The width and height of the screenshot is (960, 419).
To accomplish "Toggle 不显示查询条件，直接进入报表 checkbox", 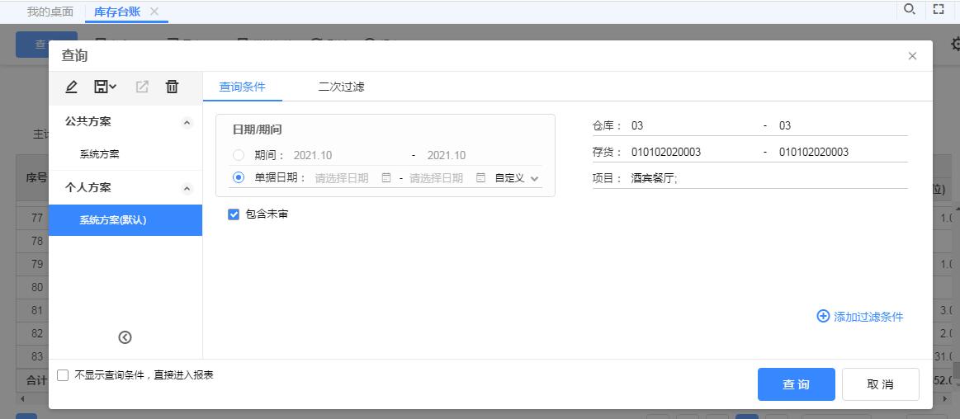I will [x=63, y=375].
